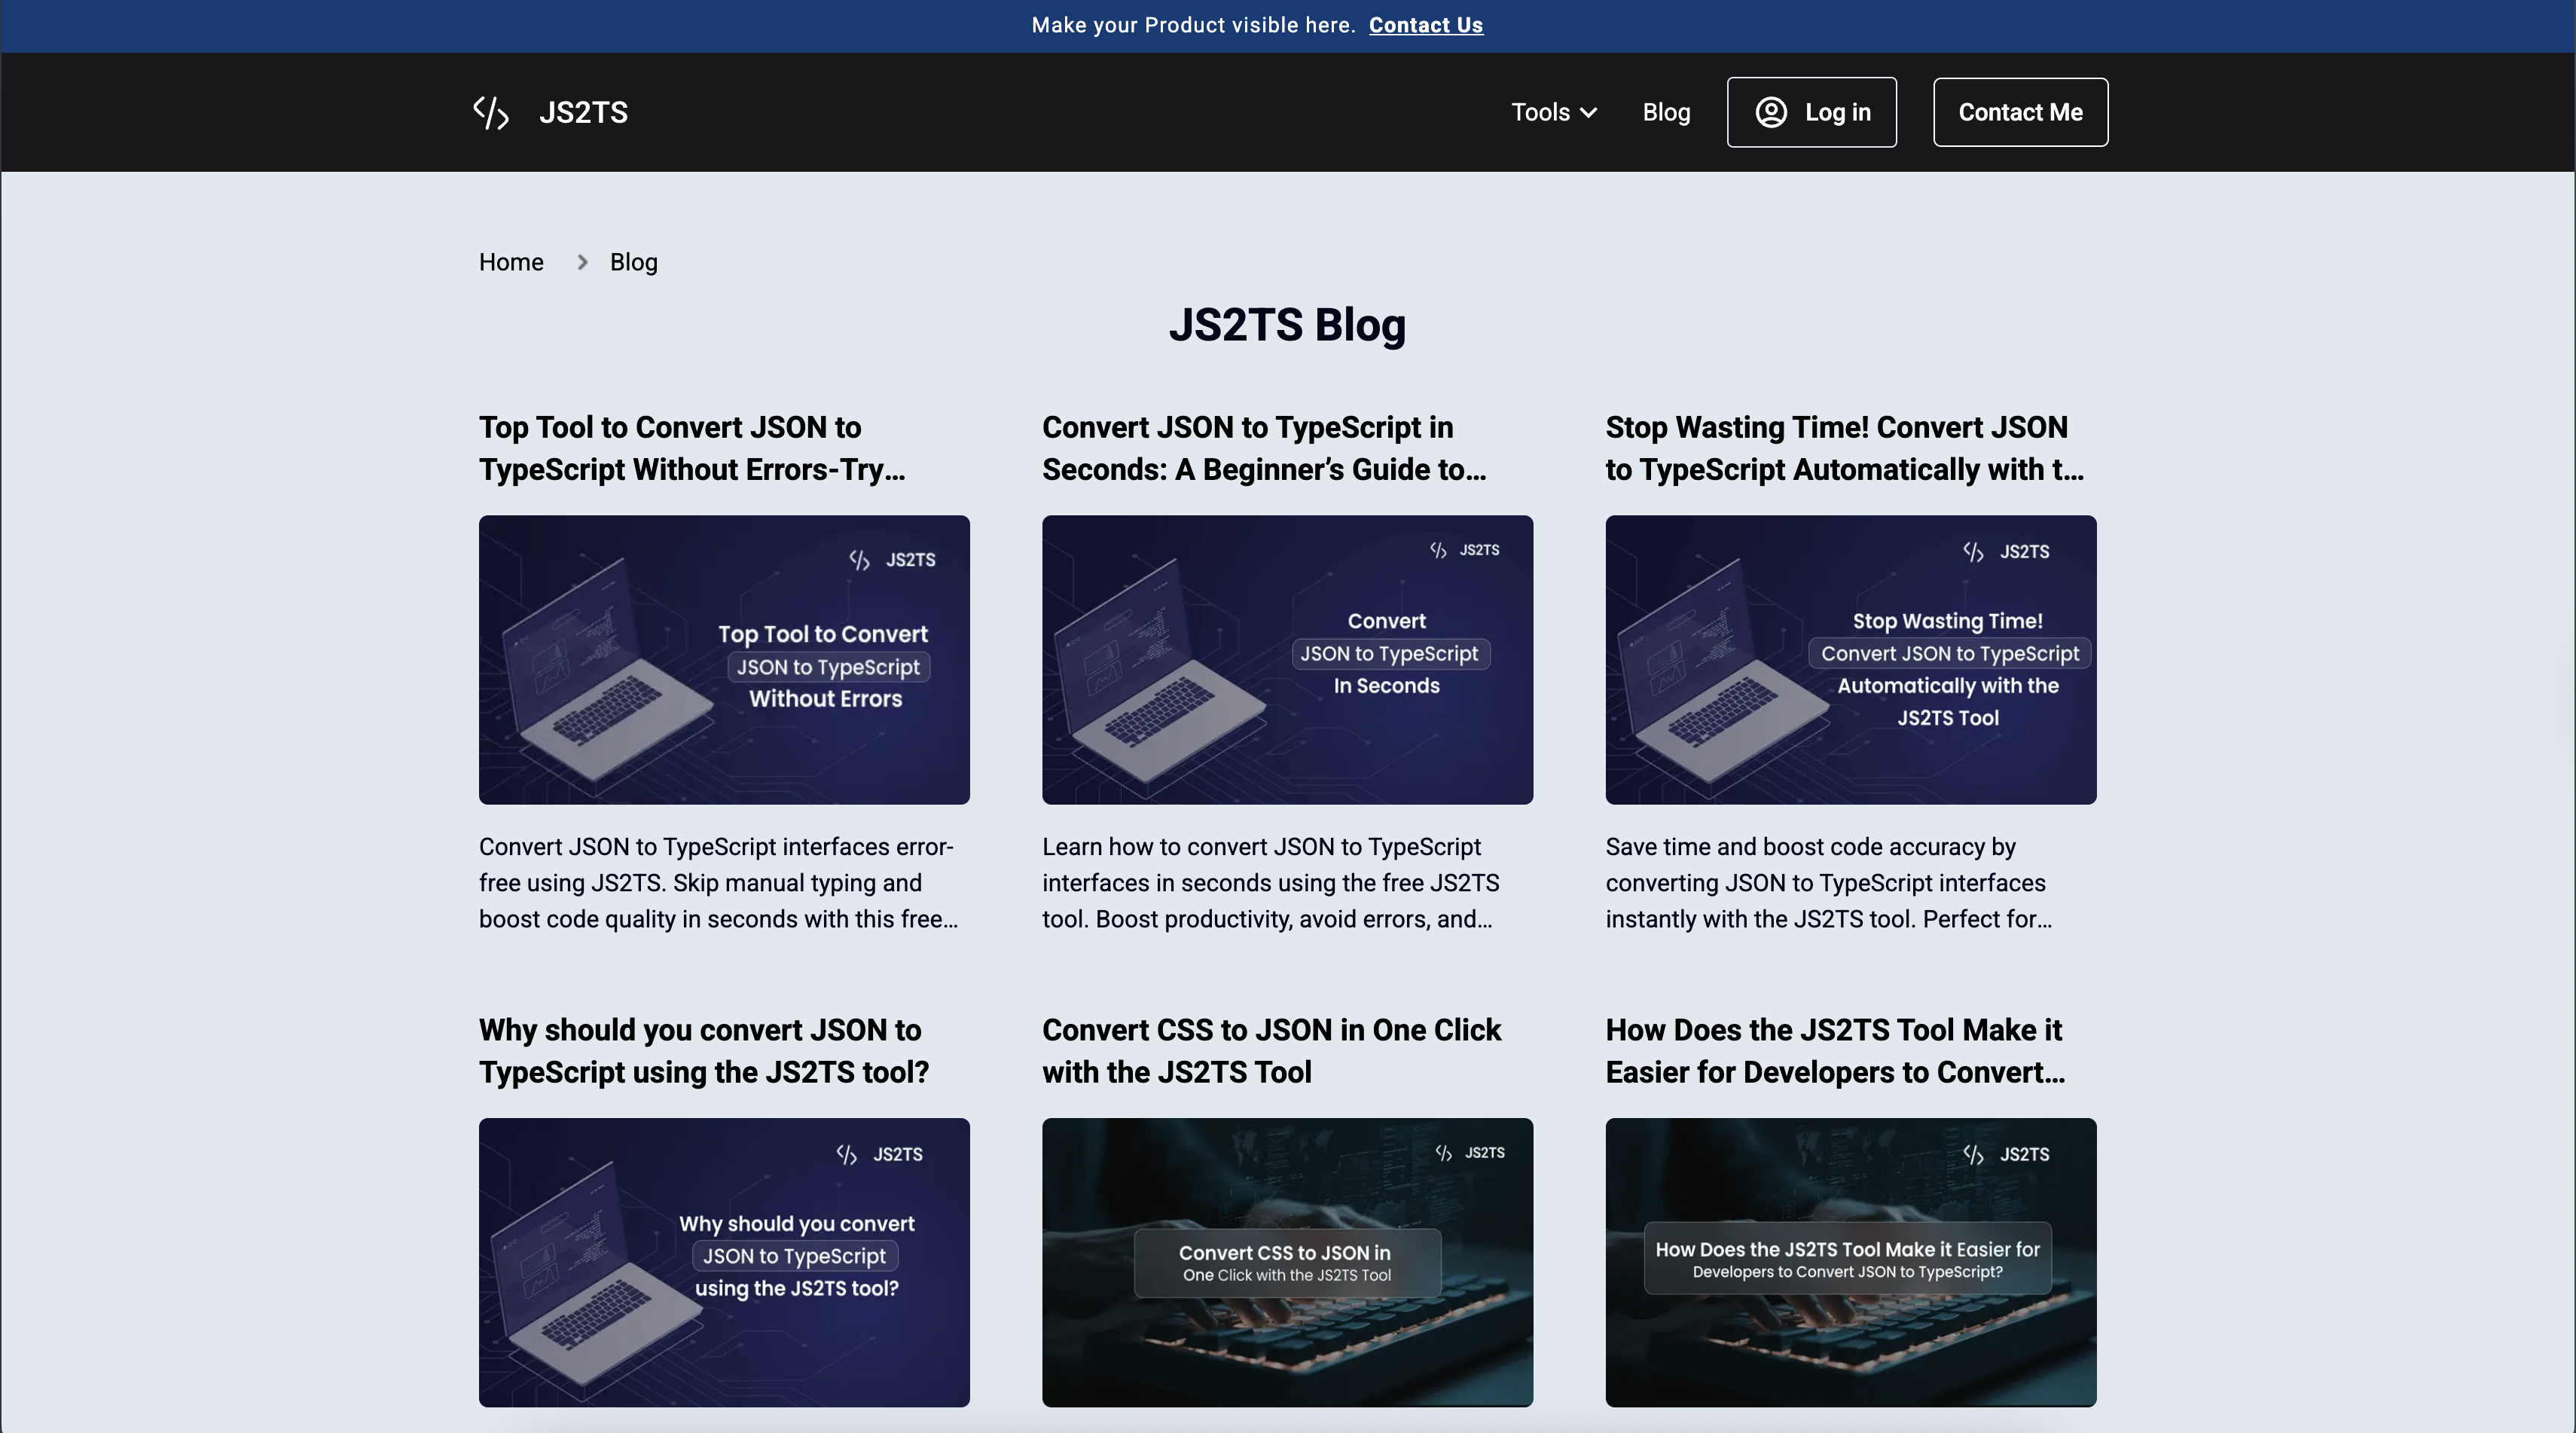Click the JS2TS code-bracket logo icon
2576x1433 pixels.
(x=491, y=113)
